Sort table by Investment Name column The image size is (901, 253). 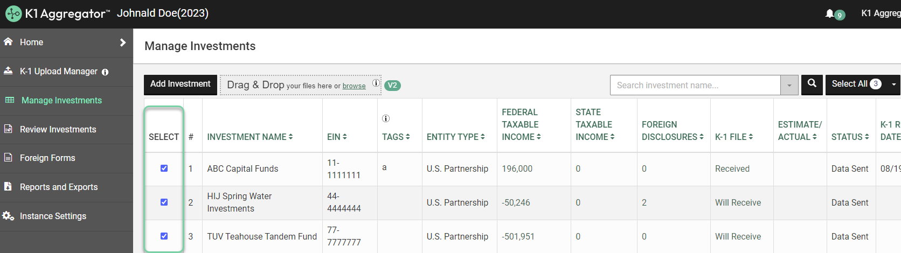[250, 137]
